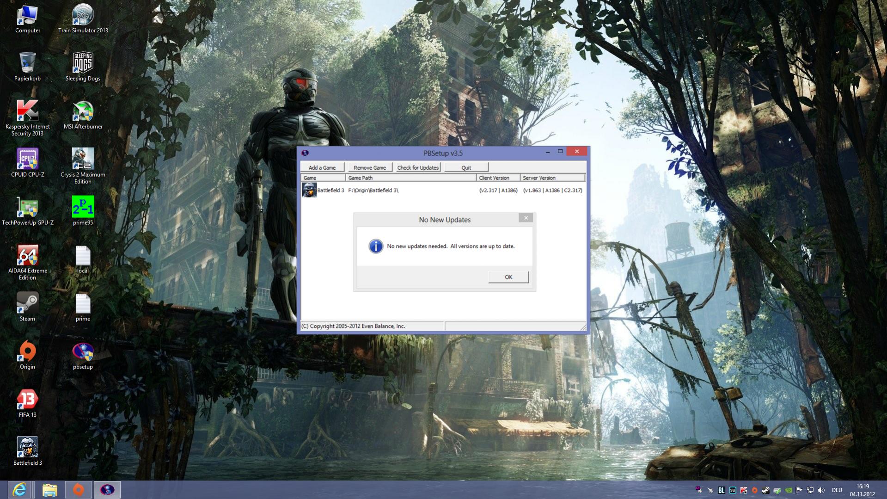Select the Steam desktop icon
Image resolution: width=887 pixels, height=499 pixels.
coord(28,308)
